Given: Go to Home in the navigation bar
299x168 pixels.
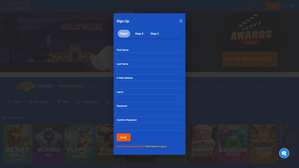Looking at the screenshot, I should (x=15, y=102).
